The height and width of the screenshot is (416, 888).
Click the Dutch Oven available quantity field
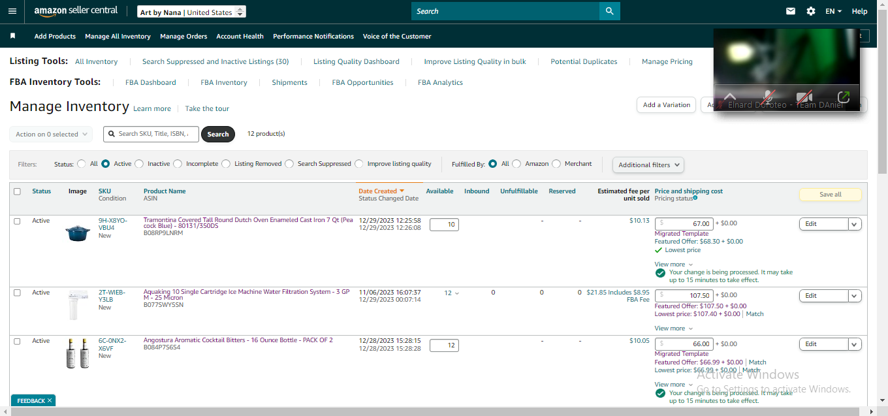(444, 225)
